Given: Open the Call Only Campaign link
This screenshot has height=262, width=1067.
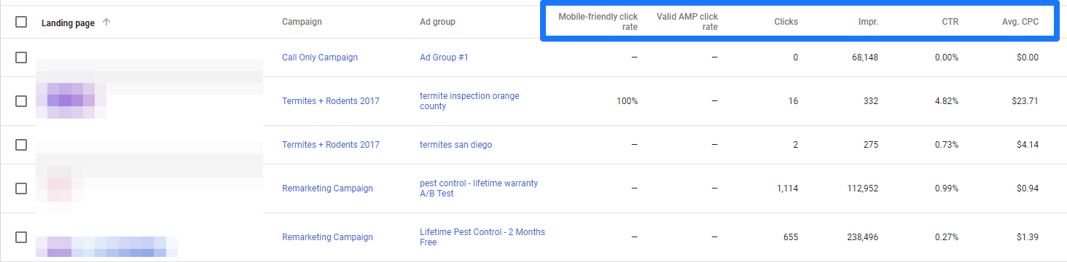Looking at the screenshot, I should tap(320, 57).
